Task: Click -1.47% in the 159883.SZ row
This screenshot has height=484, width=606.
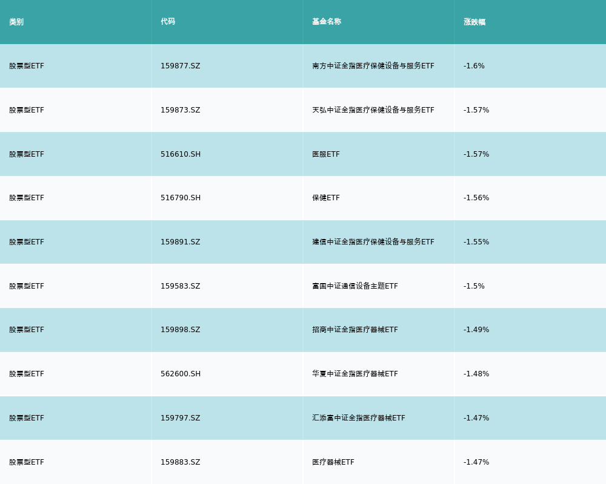Action: click(476, 462)
